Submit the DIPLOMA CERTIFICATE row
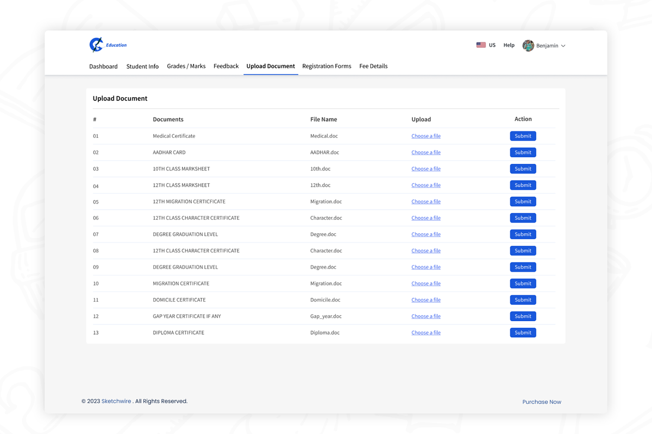Screen dimensions: 652x434 (x=523, y=333)
